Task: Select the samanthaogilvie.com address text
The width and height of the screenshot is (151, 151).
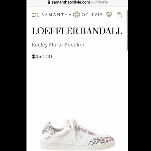Action: (71, 2)
